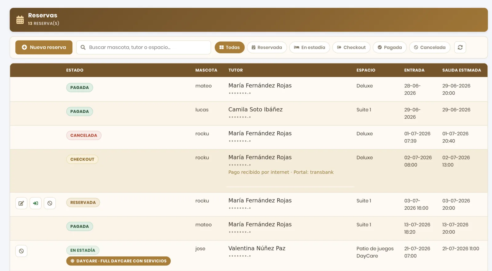The width and height of the screenshot is (492, 271).
Task: Click the EN ESTADÍA status badge
Action: (x=83, y=250)
